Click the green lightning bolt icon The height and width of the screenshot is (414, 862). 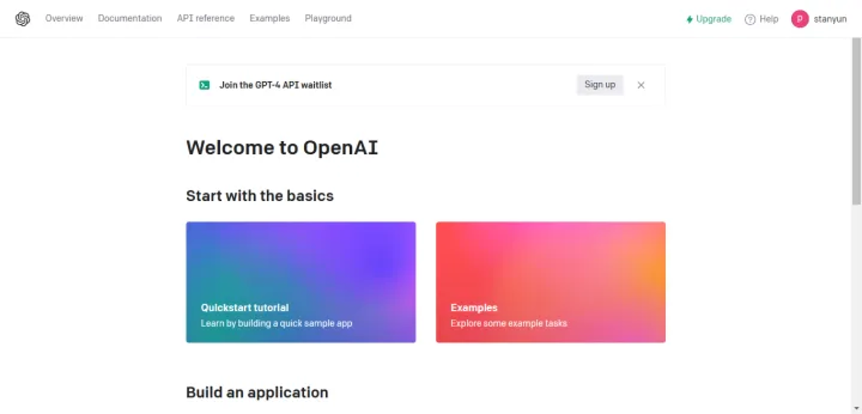690,19
